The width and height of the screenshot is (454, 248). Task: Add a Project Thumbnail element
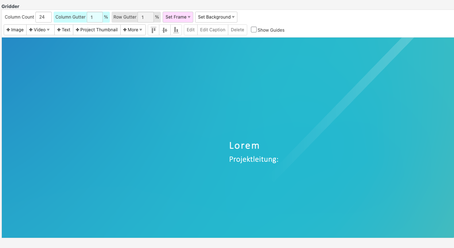point(97,30)
